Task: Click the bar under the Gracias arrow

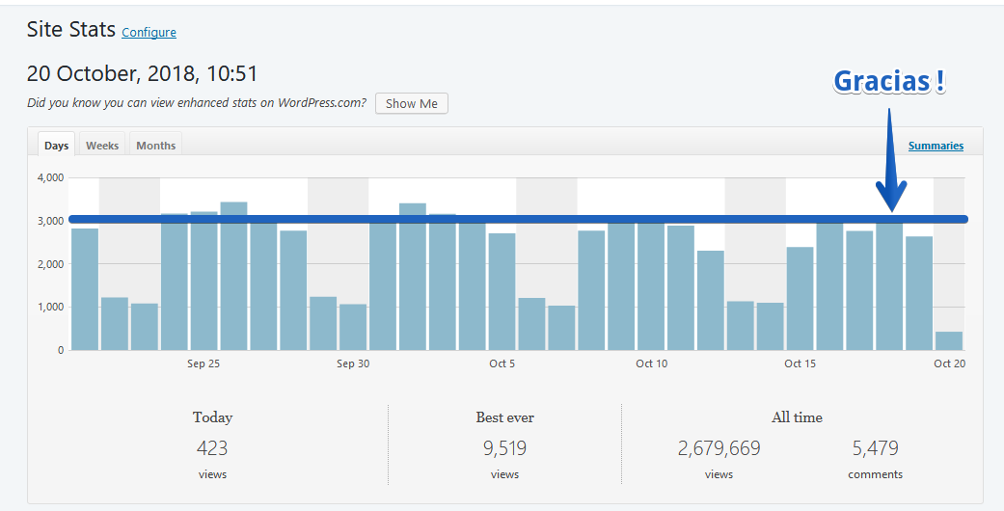Action: click(x=889, y=285)
